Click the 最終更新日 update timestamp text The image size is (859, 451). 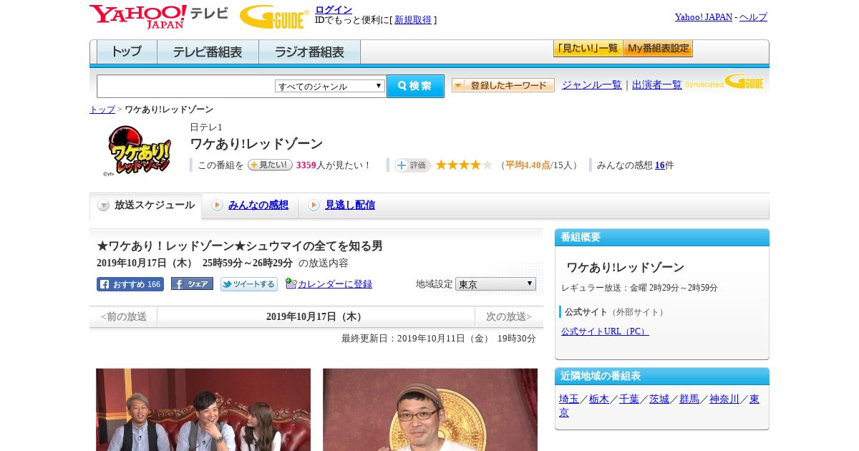[x=439, y=339]
